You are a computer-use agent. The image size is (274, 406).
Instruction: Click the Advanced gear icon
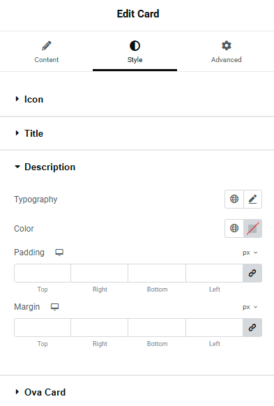pyautogui.click(x=227, y=45)
